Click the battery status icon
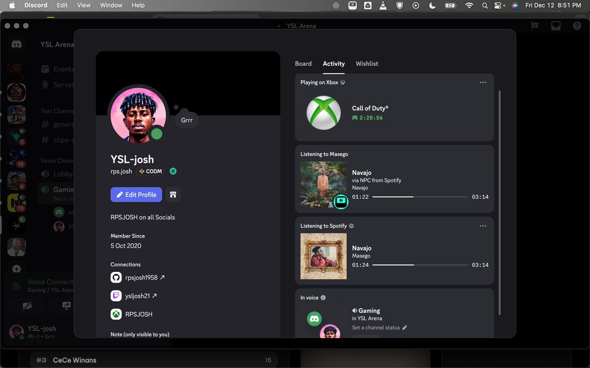The width and height of the screenshot is (590, 368). point(450,5)
